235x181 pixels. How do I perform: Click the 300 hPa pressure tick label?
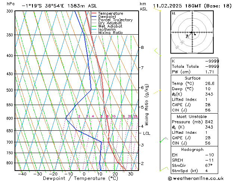point(10,11)
